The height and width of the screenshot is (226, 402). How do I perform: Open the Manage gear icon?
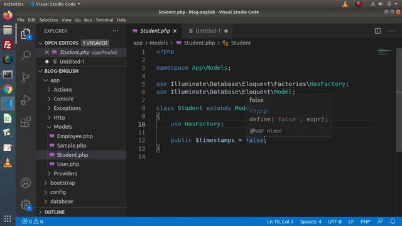(x=26, y=205)
